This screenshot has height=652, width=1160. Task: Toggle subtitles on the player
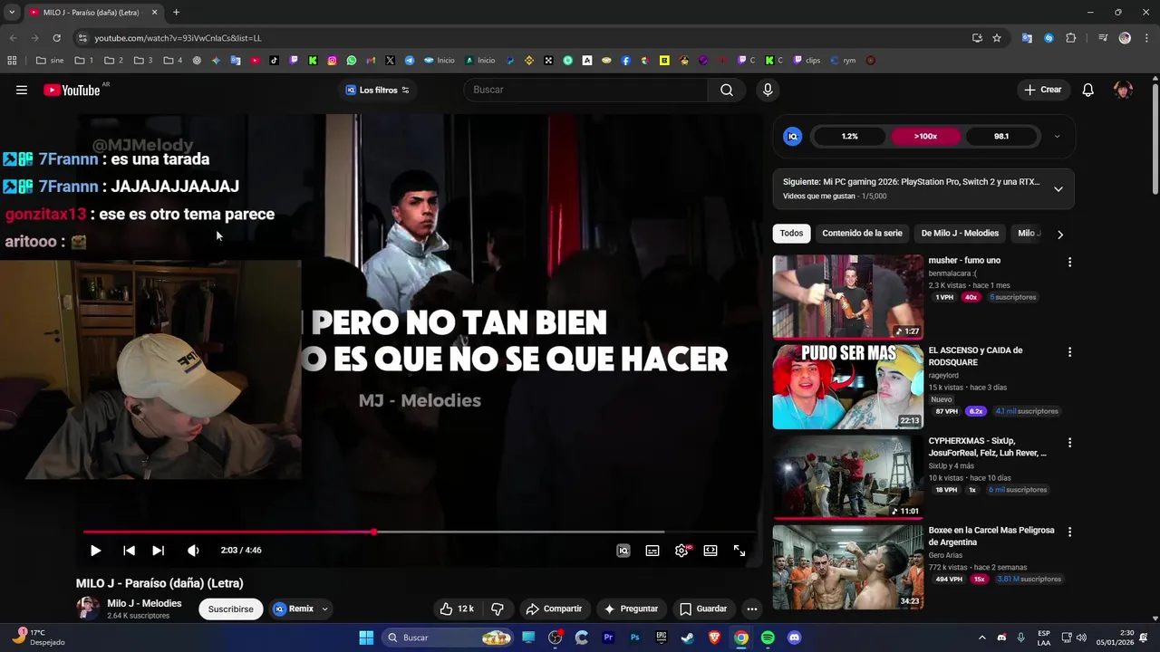[x=652, y=551]
